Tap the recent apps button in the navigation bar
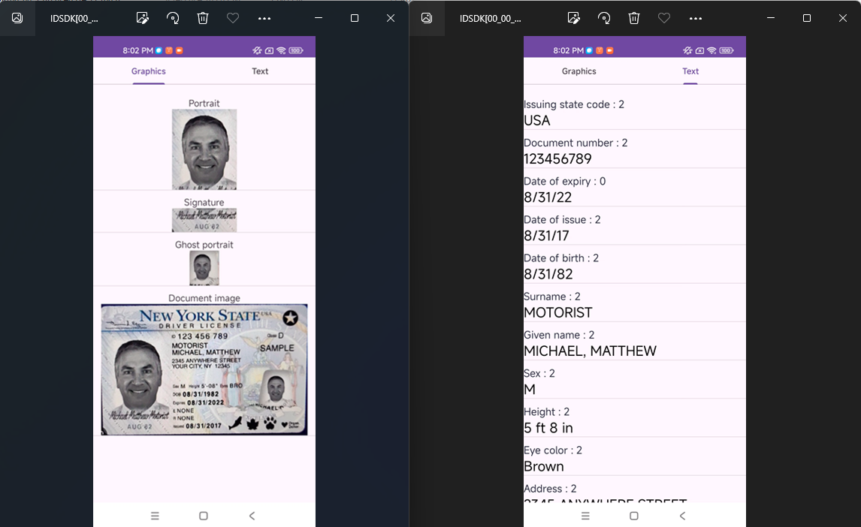The height and width of the screenshot is (527, 861). point(585,516)
